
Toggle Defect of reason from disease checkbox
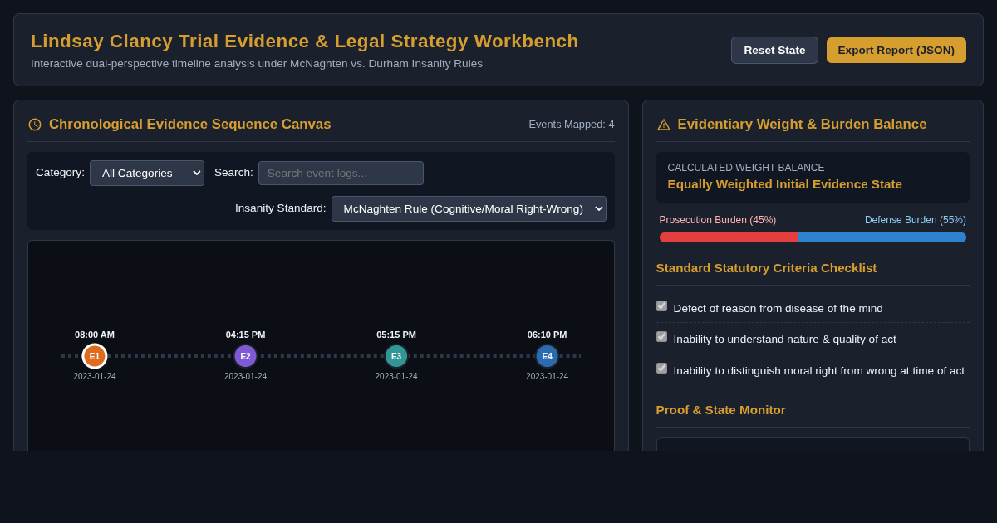click(661, 305)
